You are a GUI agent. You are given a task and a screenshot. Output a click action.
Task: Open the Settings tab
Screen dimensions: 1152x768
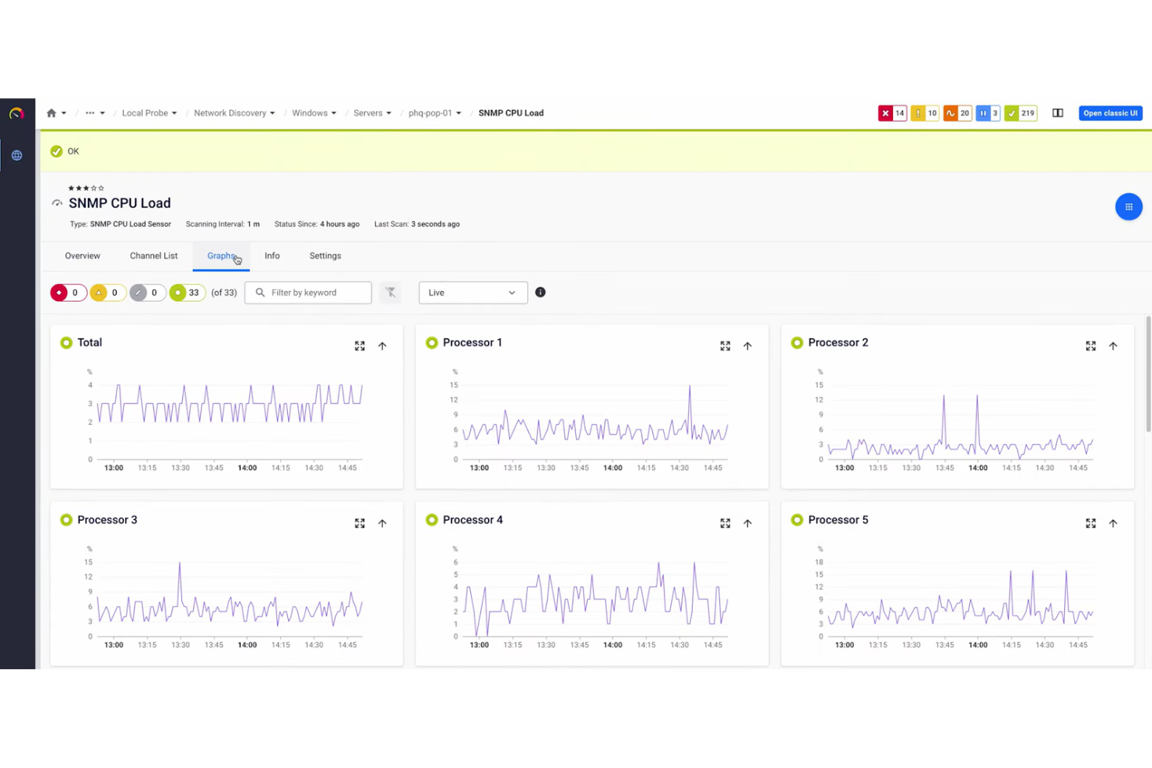(325, 256)
